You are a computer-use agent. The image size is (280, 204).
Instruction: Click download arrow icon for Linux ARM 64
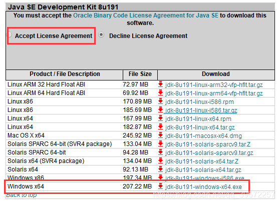point(160,92)
